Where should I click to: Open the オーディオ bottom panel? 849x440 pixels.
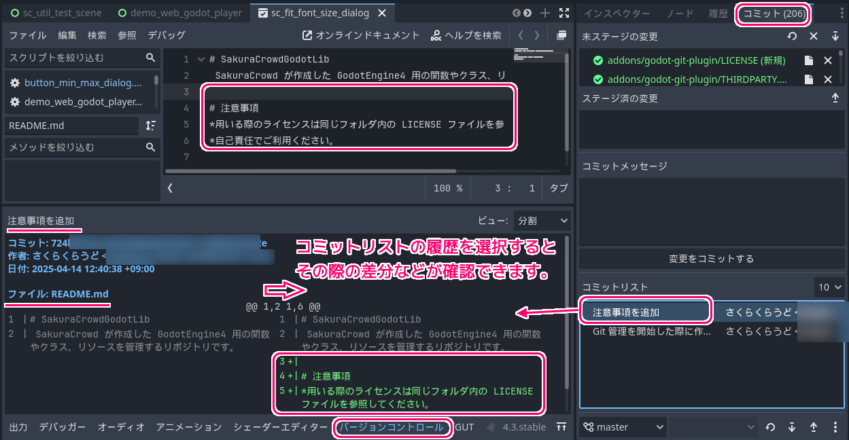click(121, 427)
